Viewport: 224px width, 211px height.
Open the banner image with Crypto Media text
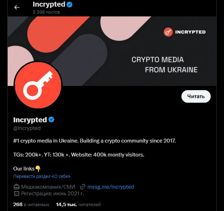click(x=112, y=51)
